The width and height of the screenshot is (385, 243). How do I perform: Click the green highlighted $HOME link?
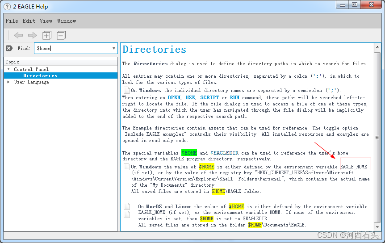point(189,153)
